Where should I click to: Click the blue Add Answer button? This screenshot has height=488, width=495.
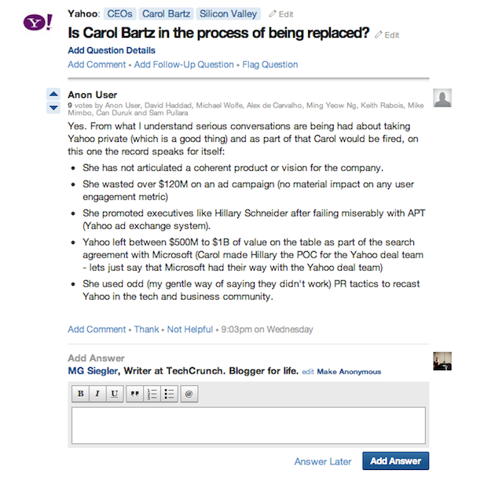pos(395,461)
